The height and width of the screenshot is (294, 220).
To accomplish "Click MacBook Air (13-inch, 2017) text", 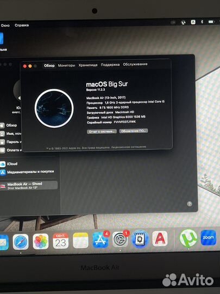I will click(106, 97).
